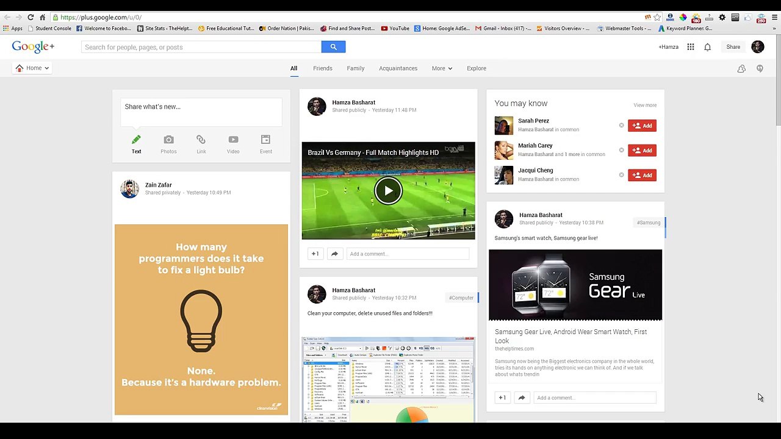Open the Samsung Gear Live image
The image size is (781, 439).
tap(575, 285)
